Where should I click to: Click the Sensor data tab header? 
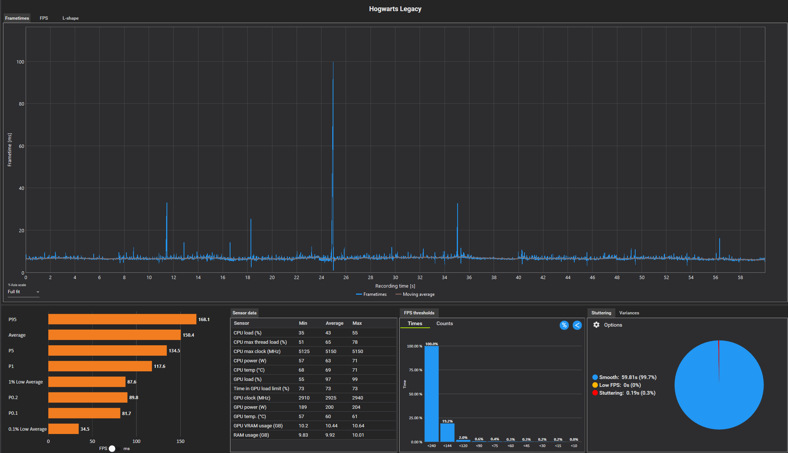244,313
